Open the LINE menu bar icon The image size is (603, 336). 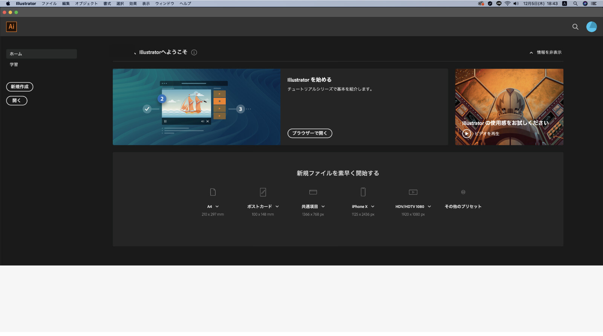tap(499, 3)
